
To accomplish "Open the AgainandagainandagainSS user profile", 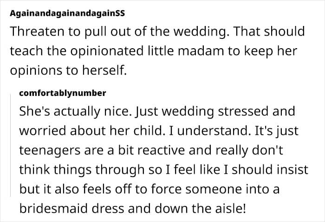I will click(x=66, y=13).
